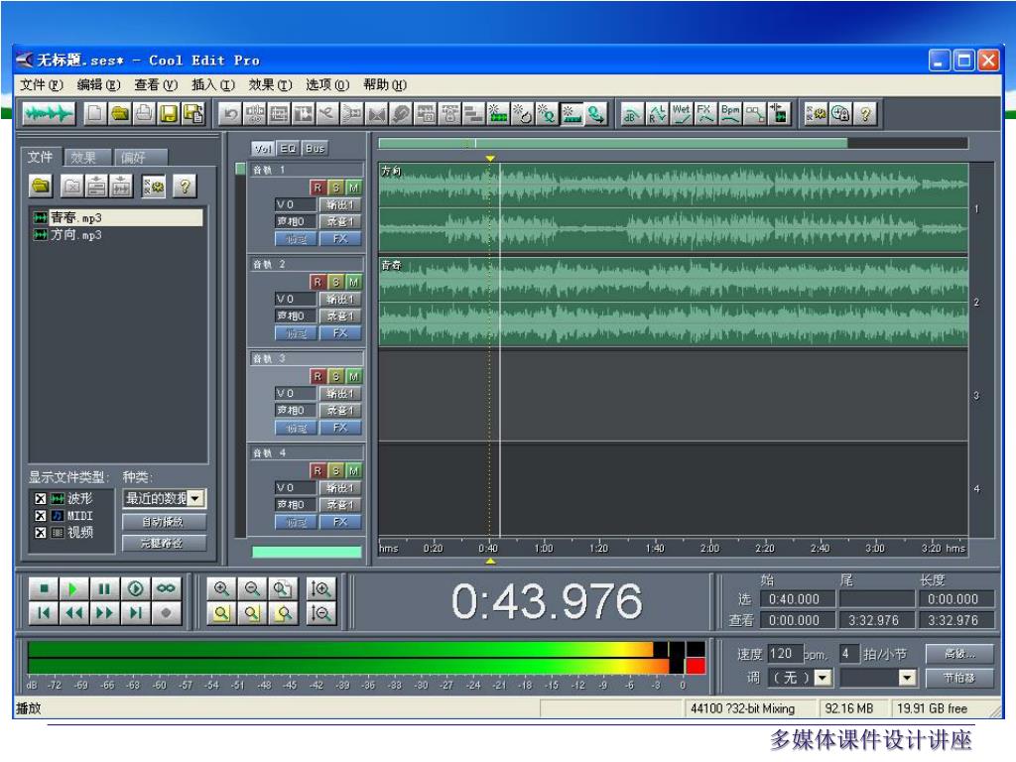The height and width of the screenshot is (762, 1016).
Task: Click the Undo arrow toolbar icon
Action: (230, 114)
